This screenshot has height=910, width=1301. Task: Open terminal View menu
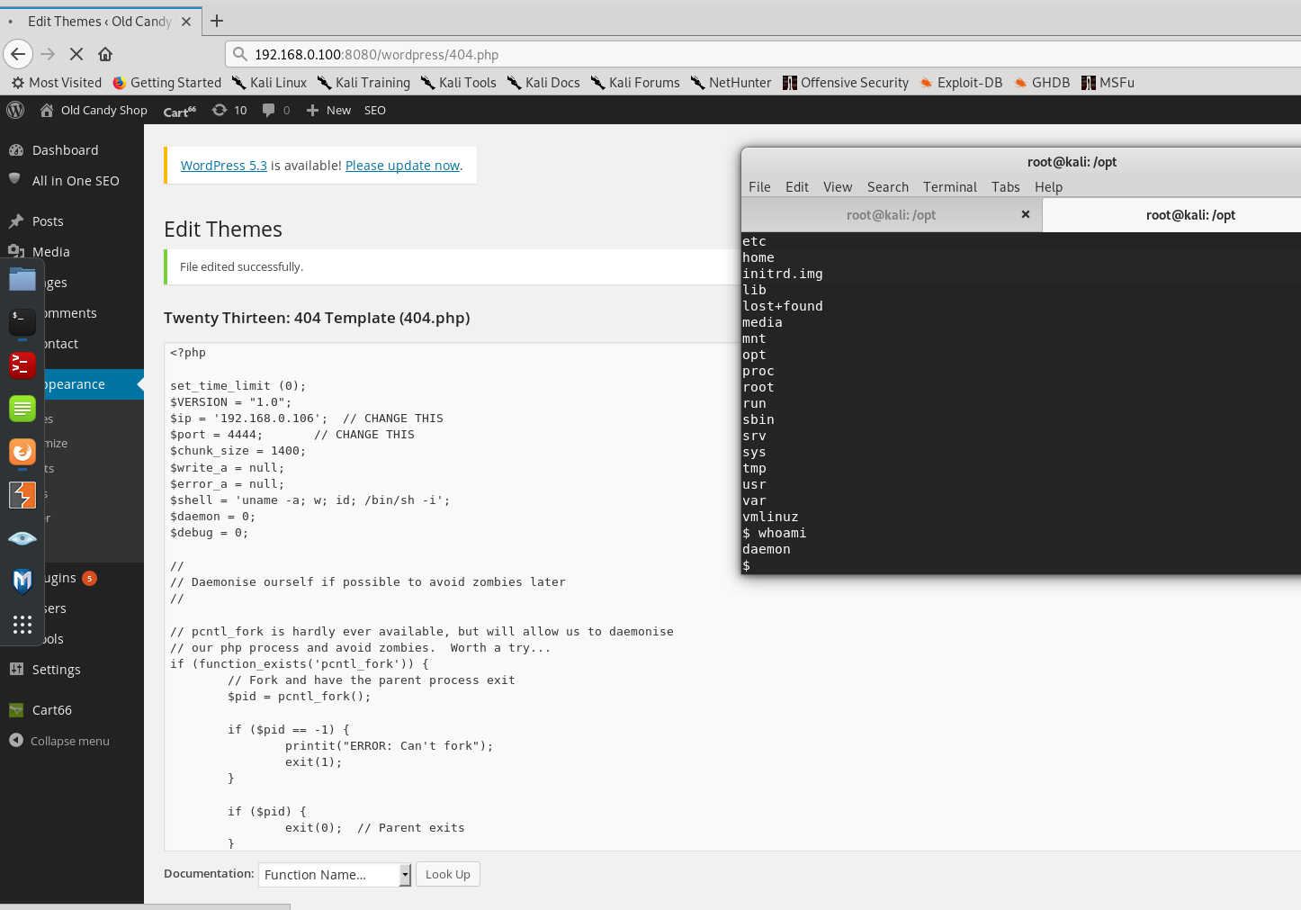tap(838, 187)
